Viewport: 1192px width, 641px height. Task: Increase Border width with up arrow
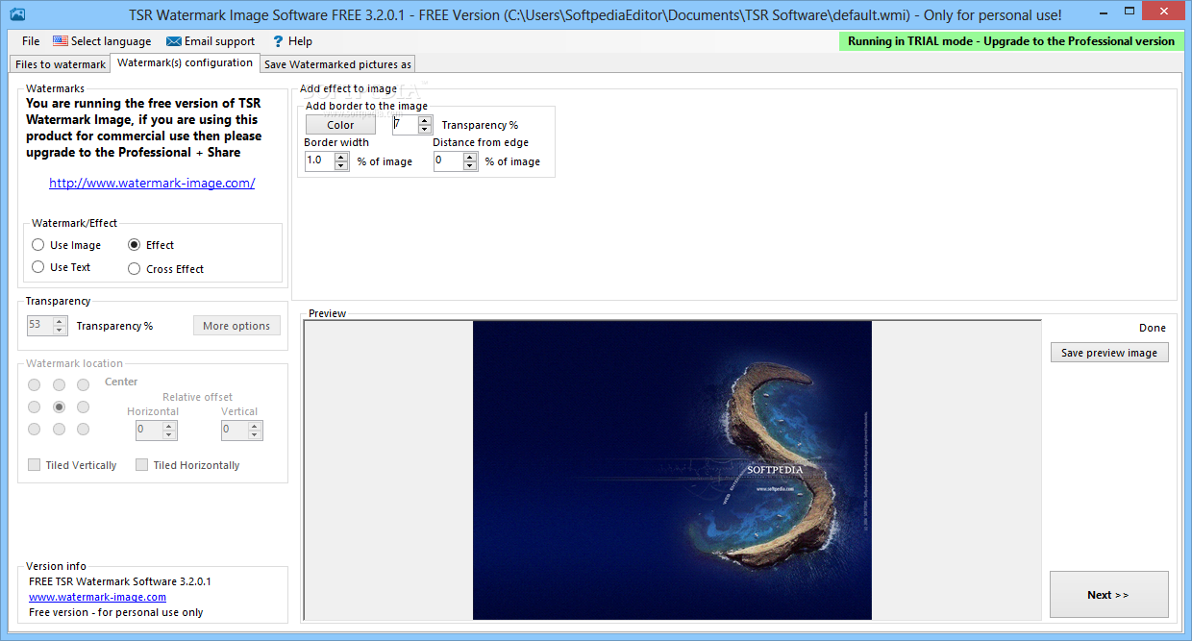(x=341, y=157)
